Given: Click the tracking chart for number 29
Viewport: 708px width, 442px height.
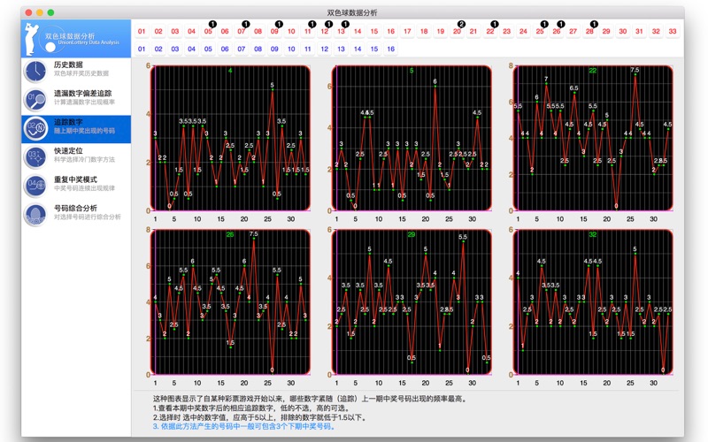Looking at the screenshot, I should click(x=412, y=302).
